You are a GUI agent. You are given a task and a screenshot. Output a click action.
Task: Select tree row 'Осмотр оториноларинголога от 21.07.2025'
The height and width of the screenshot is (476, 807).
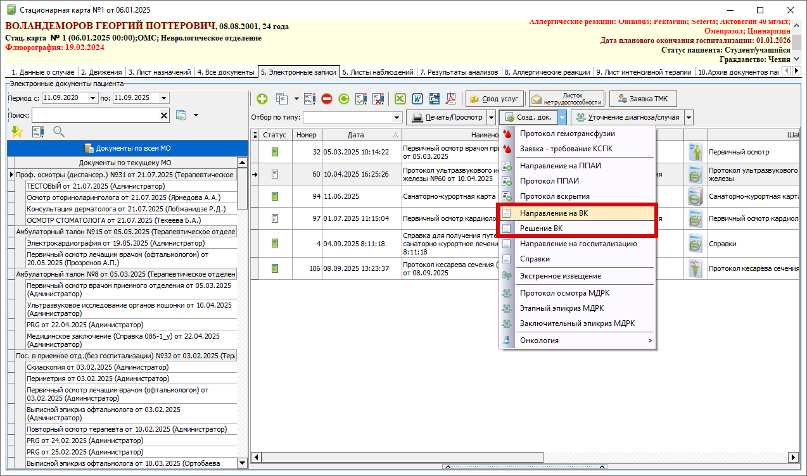point(132,197)
